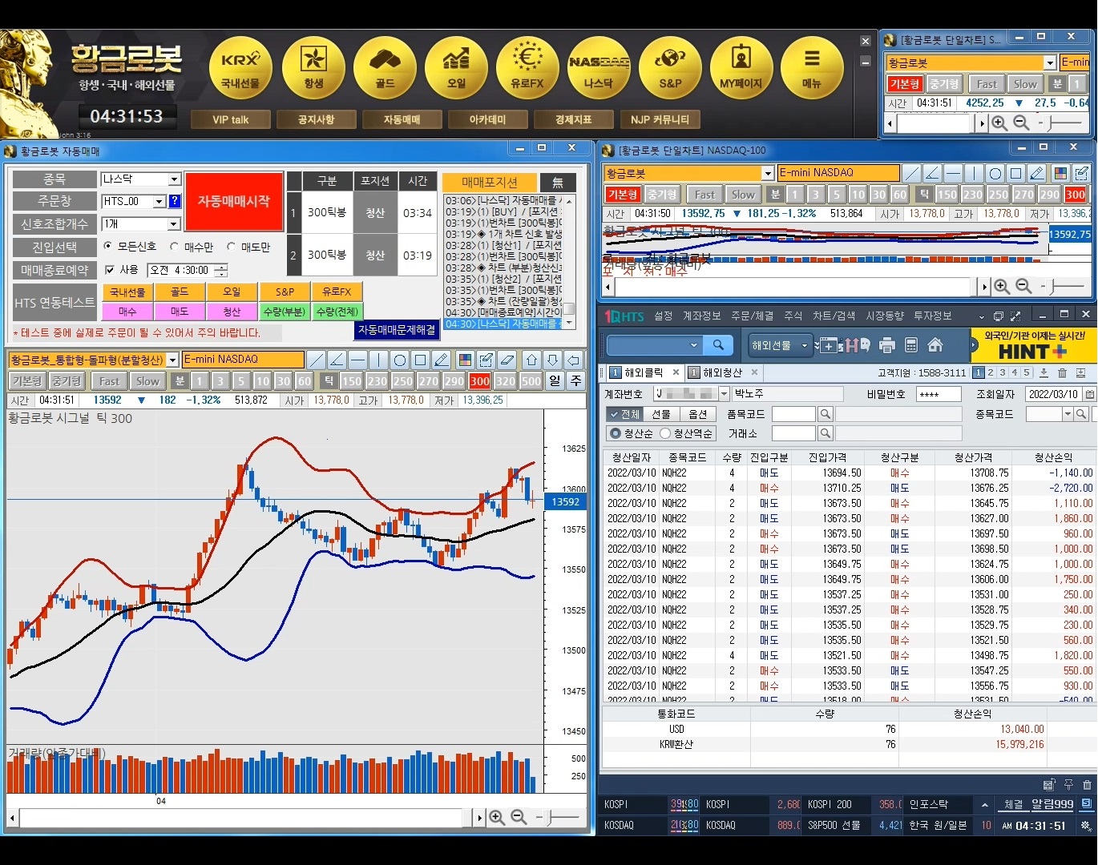Zoom in on the main NASDAQ chart

(x=497, y=817)
